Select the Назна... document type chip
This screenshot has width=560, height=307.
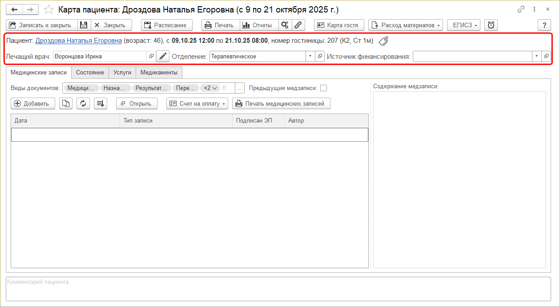[115, 88]
